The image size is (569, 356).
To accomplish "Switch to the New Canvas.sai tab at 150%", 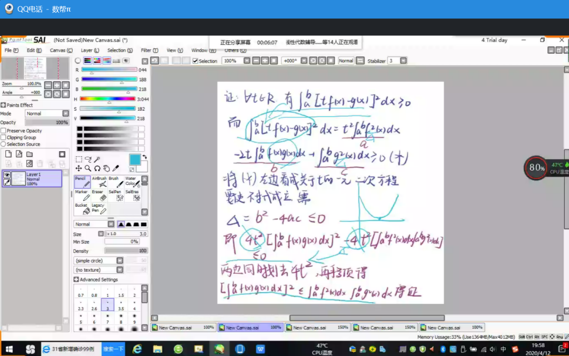I will pyautogui.click(x=318, y=328).
